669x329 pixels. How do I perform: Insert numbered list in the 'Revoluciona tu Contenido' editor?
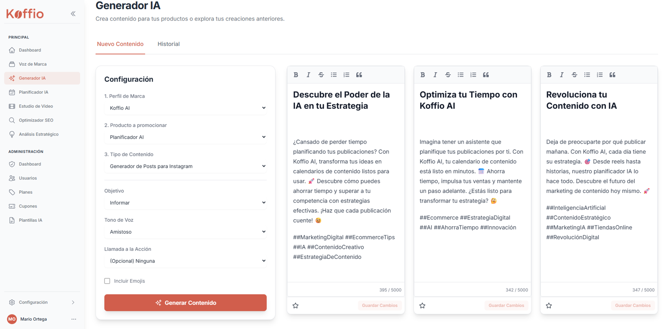click(600, 75)
